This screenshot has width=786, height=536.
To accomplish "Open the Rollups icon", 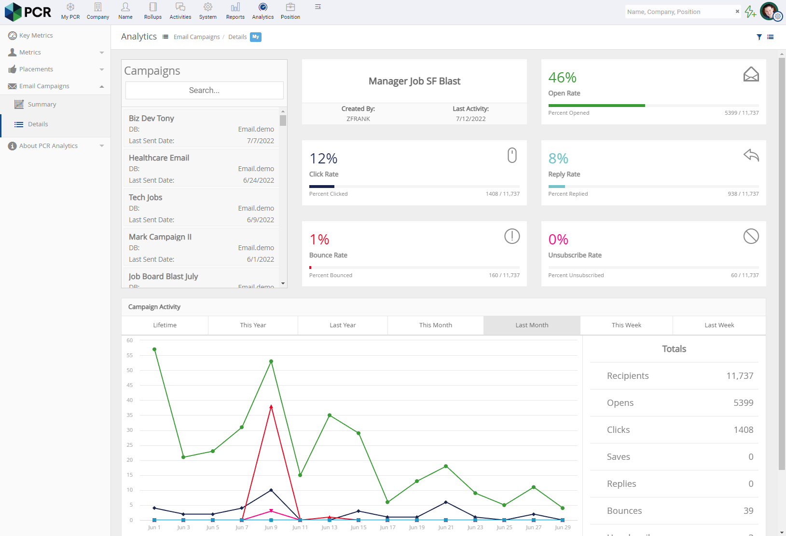I will (153, 11).
